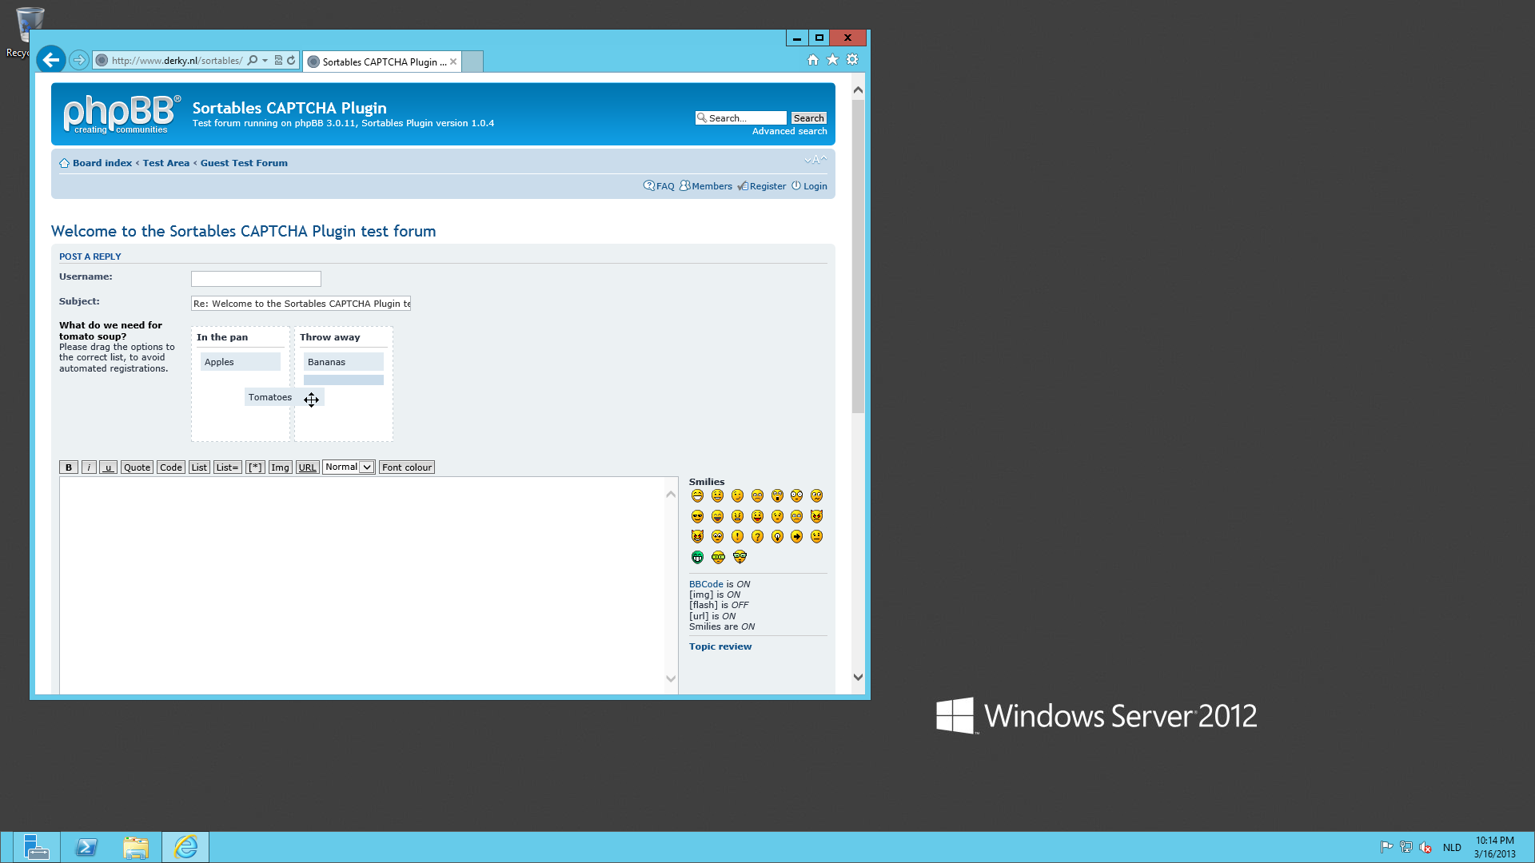
Task: Insert the first smiley in Smilies panel
Action: (697, 496)
